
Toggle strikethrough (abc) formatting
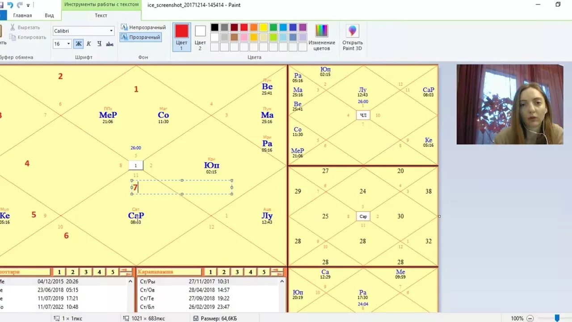click(x=109, y=44)
